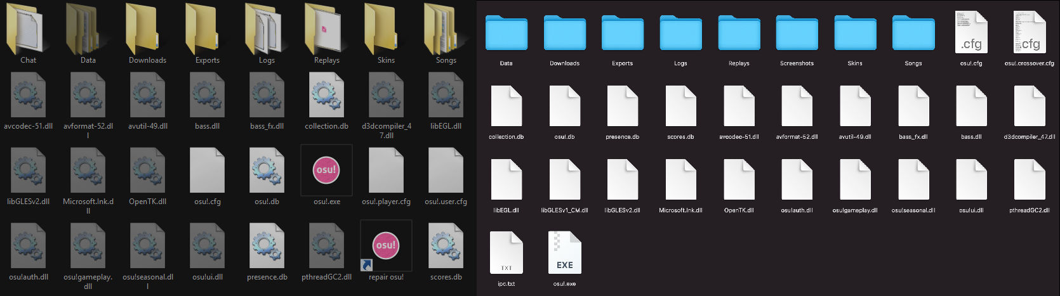Screen dimensions: 1060x296
Task: Select Microsoft.Ink.dll white file in macOS view
Action: tap(681, 179)
